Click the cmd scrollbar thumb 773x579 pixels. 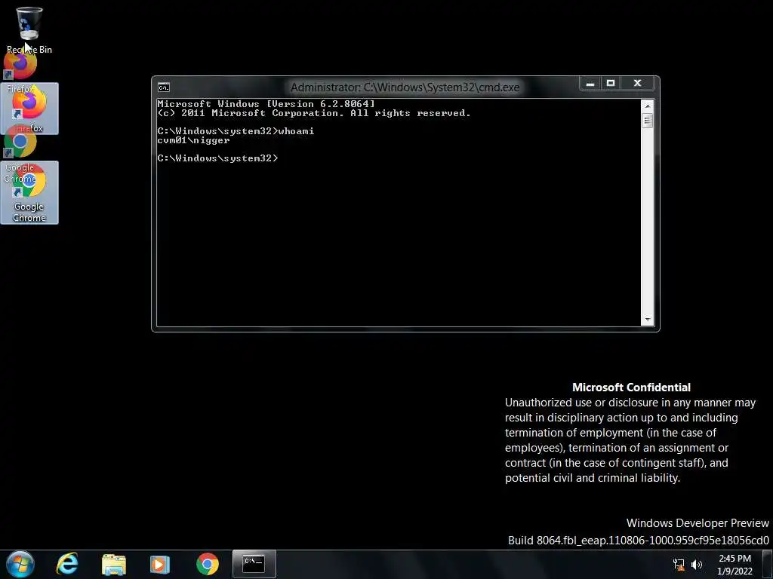pos(648,121)
